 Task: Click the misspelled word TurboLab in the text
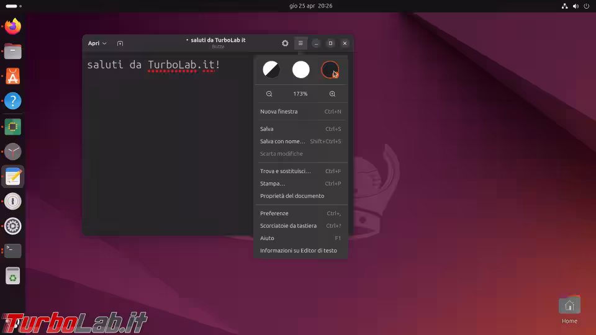172,65
